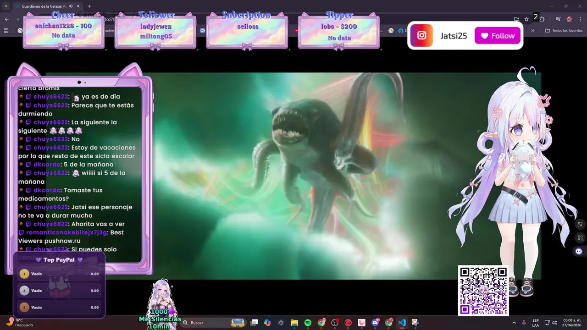Open the ESP LAA language switcher

coord(536,323)
